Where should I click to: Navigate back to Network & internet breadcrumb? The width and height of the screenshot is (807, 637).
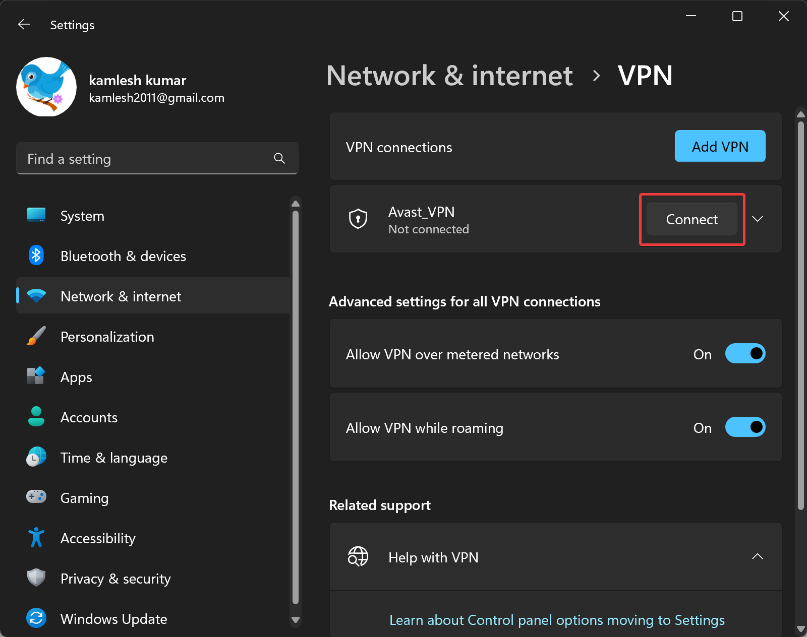click(x=450, y=76)
